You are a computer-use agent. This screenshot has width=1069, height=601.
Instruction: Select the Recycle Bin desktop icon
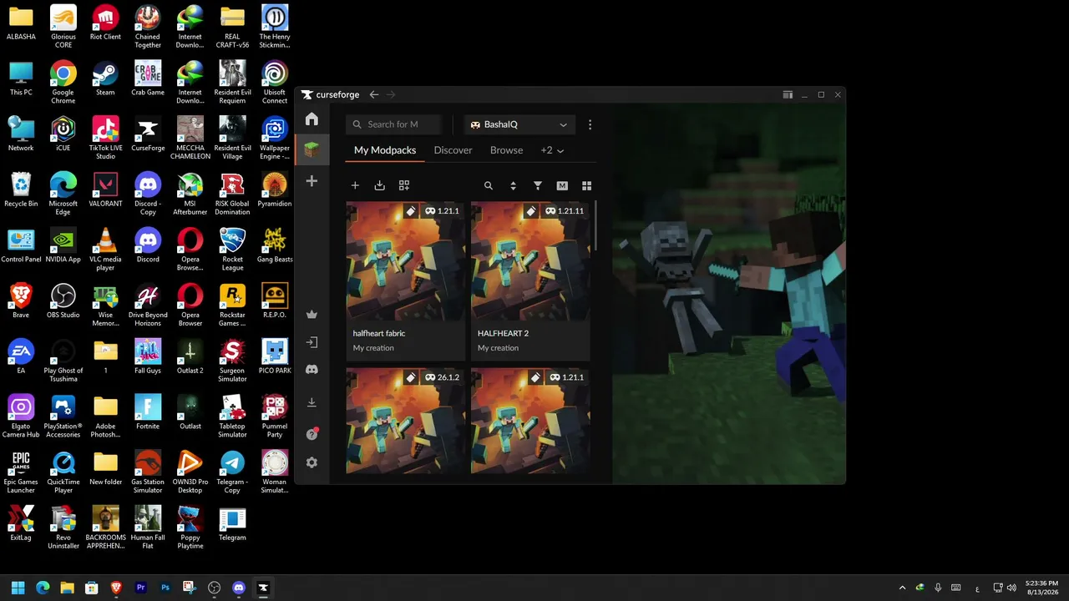tap(21, 189)
